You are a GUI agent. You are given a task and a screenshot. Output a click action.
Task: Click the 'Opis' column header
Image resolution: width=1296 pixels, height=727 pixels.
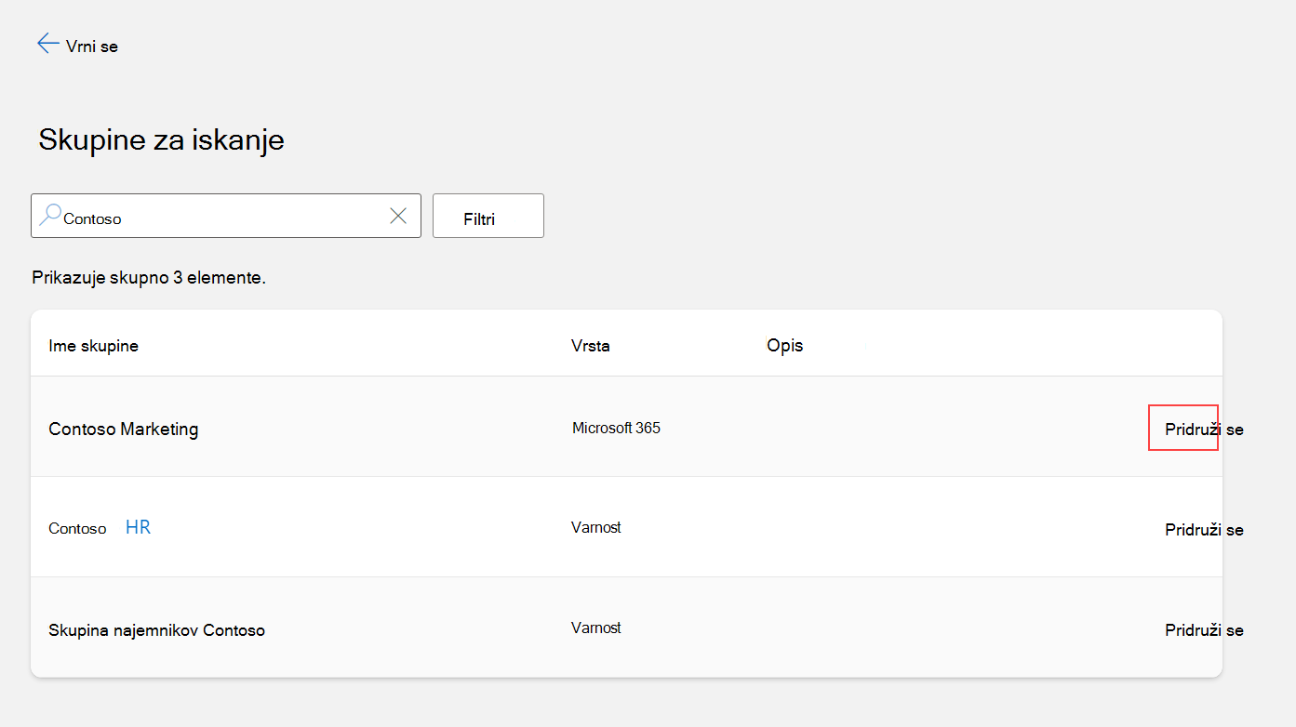(x=785, y=345)
